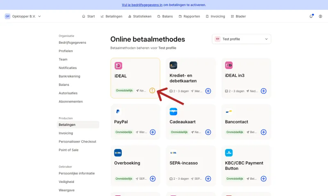328x196 pixels.
Task: Click the iDEAL logo icon
Action: [x=118, y=66]
